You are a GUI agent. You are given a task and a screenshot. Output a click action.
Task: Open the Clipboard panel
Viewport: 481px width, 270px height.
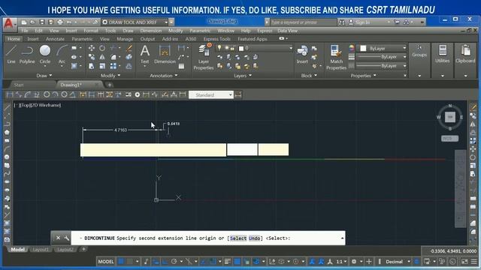click(x=465, y=53)
